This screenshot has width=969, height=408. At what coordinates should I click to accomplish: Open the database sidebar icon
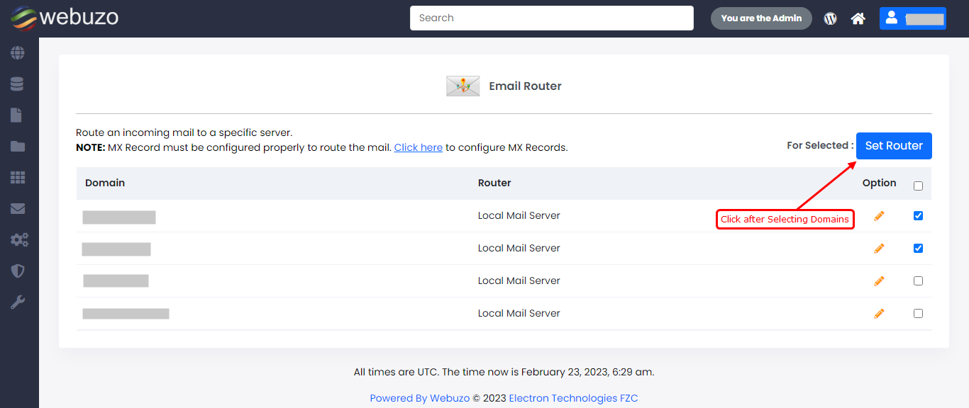[18, 84]
